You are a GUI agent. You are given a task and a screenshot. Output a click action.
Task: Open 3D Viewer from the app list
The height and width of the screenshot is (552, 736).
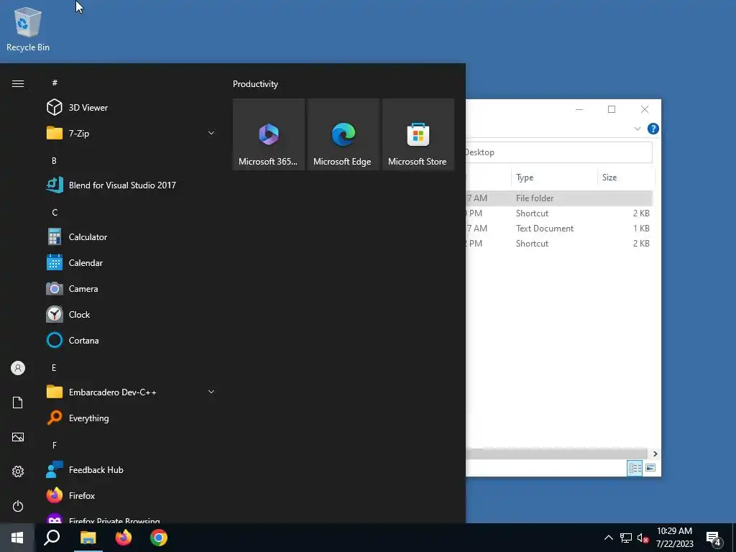[x=132, y=108]
